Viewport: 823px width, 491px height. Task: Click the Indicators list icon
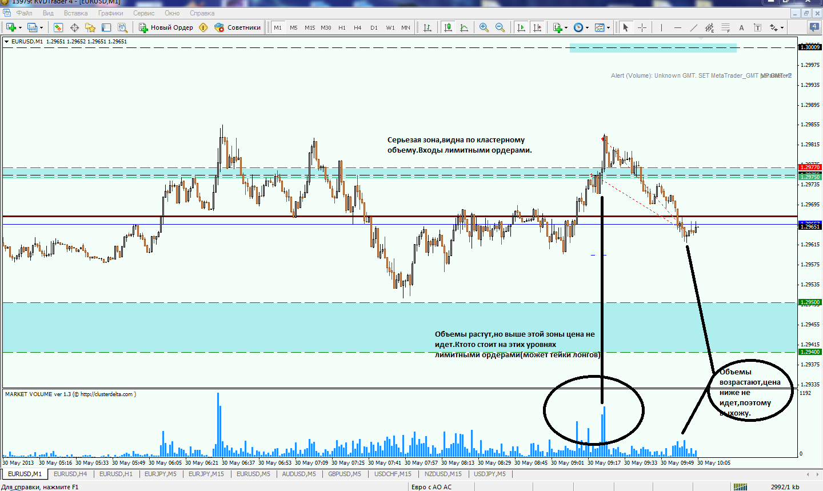[x=557, y=27]
